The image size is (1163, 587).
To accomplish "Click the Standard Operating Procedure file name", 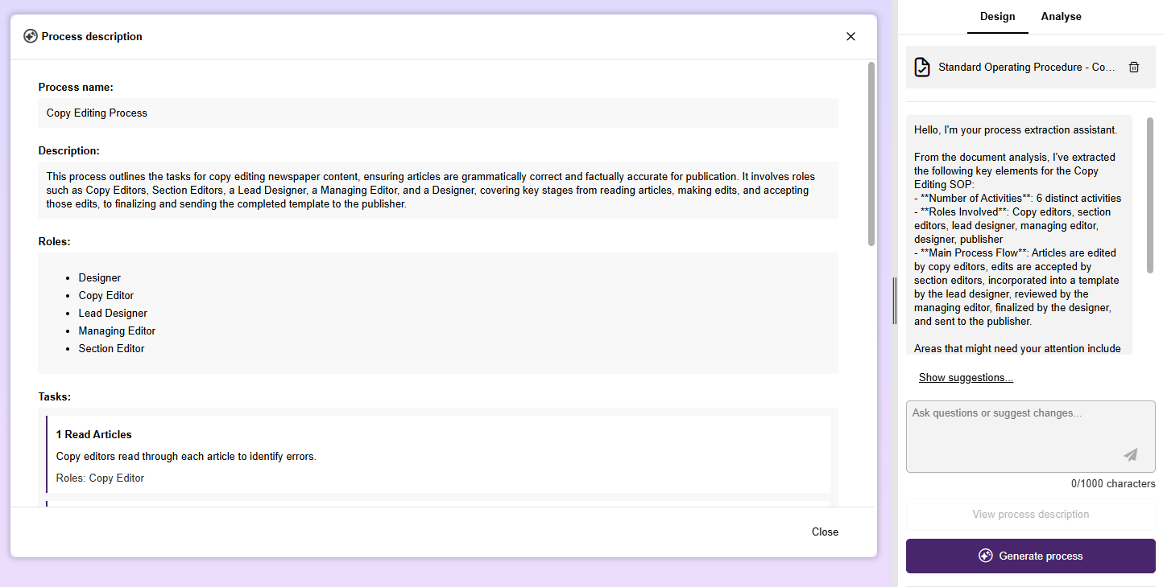I will click(x=1027, y=68).
